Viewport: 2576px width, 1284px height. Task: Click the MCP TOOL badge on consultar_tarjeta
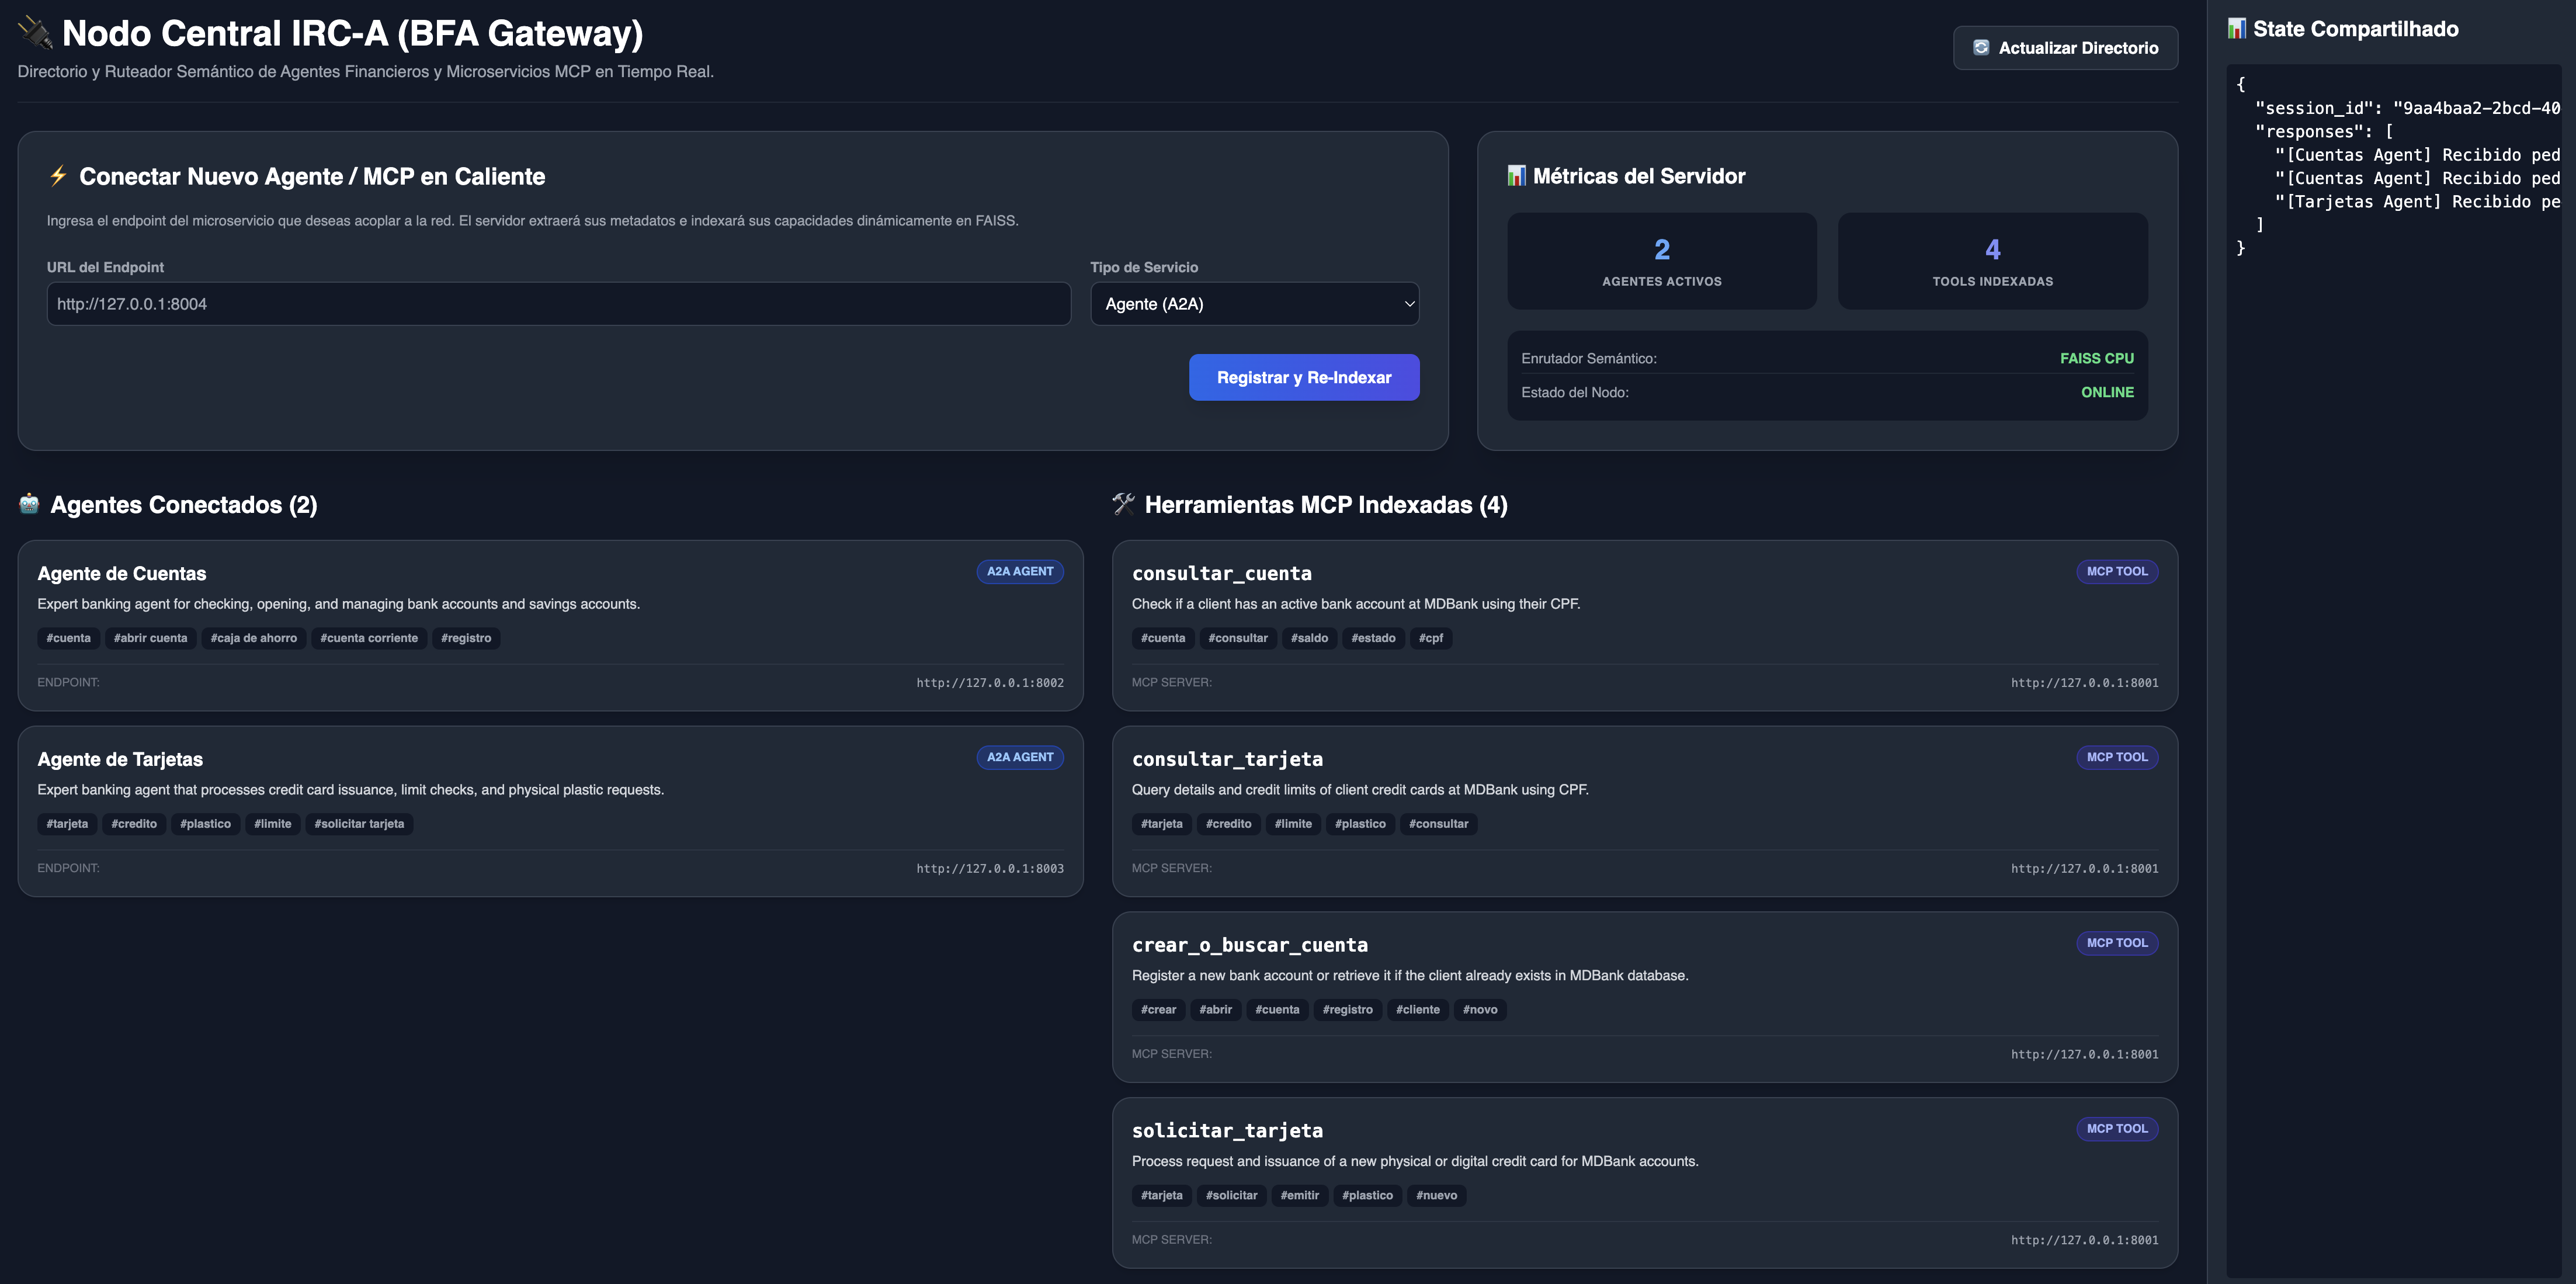coord(2117,758)
